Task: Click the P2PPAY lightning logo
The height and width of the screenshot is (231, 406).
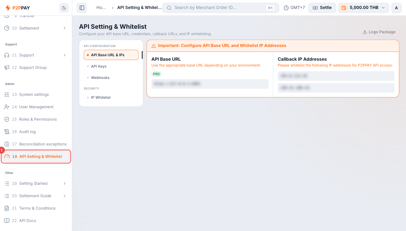Action: [x=8, y=8]
